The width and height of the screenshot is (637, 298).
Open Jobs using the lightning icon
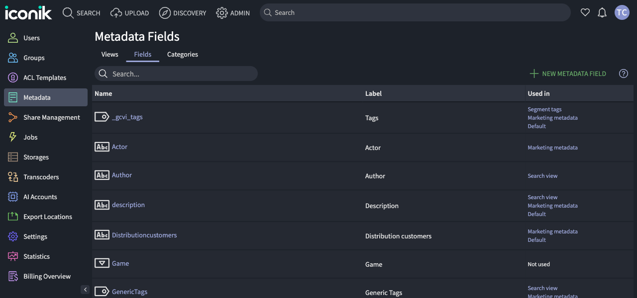pos(12,137)
